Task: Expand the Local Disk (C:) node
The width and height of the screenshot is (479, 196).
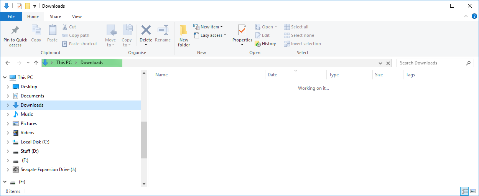Action: [x=8, y=142]
